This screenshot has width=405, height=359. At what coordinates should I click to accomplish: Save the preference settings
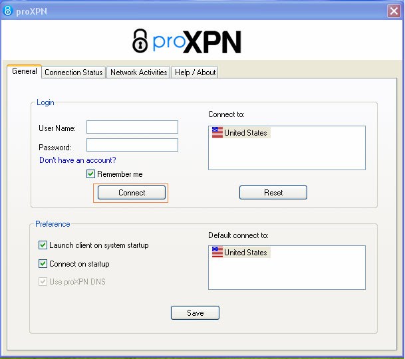(195, 313)
